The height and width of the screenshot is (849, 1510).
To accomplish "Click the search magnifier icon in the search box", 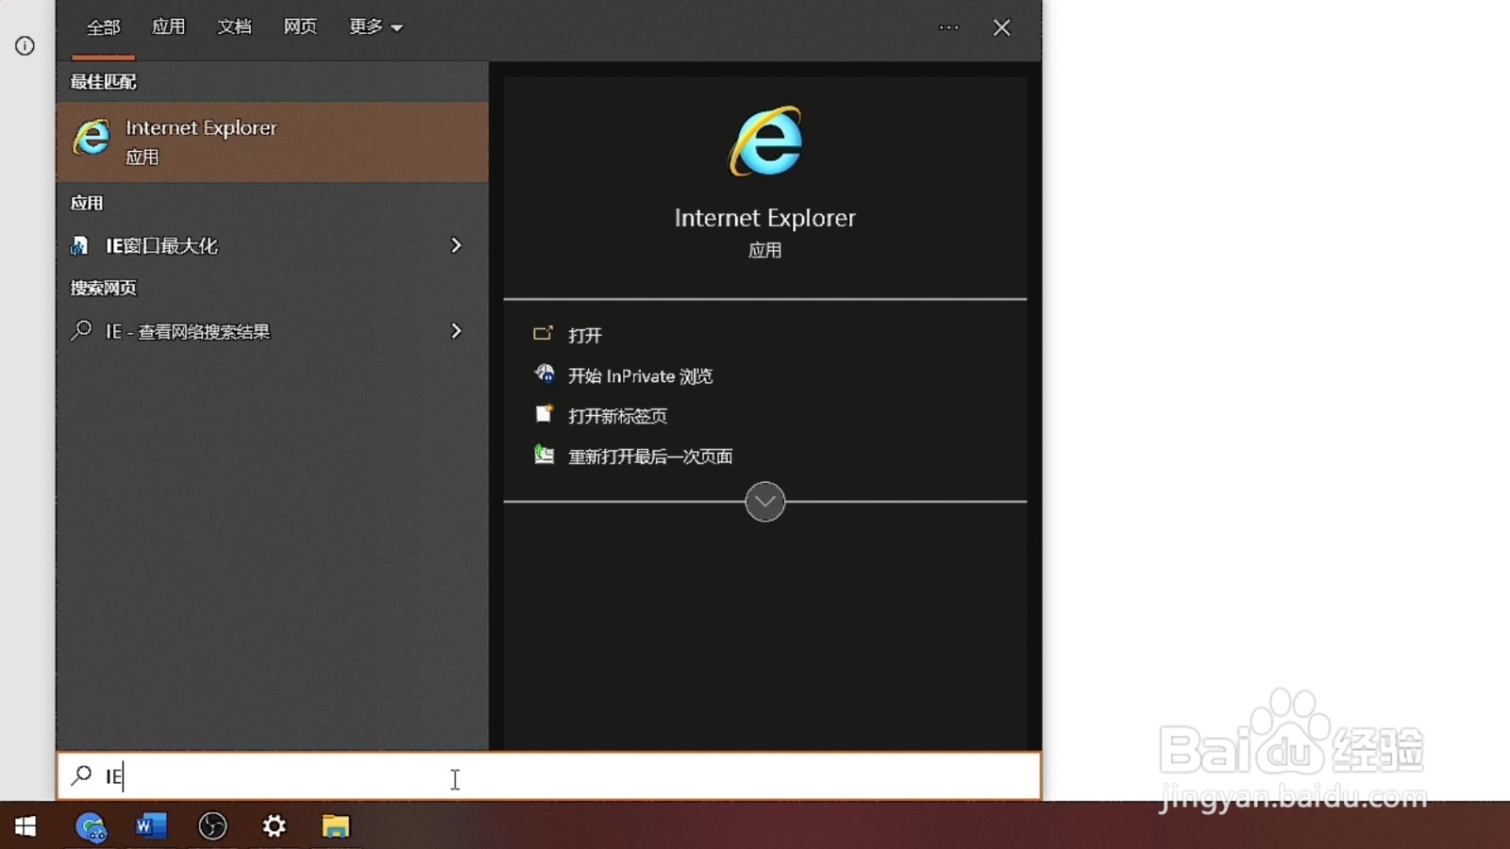I will (81, 775).
